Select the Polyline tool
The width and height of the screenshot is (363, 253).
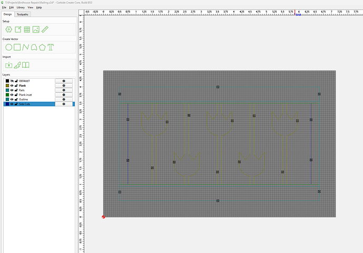coord(25,47)
